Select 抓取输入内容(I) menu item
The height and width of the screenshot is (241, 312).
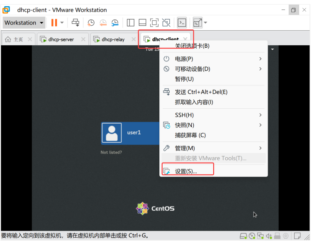point(214,102)
